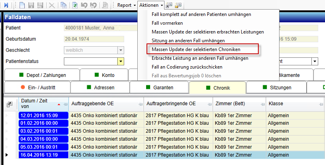Screen dimensions: 325x165
Task: Open the Depot / Zahlungen tab
Action: 42,75
